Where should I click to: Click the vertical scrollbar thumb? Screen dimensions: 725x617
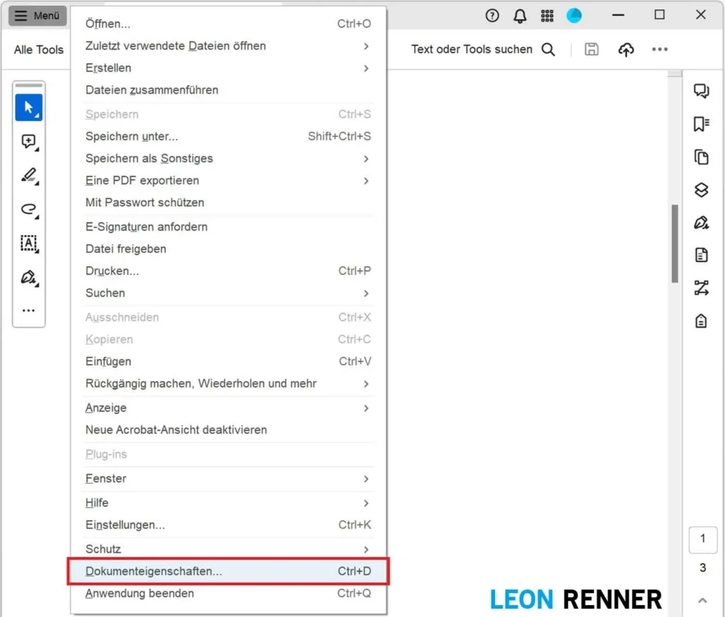click(675, 244)
